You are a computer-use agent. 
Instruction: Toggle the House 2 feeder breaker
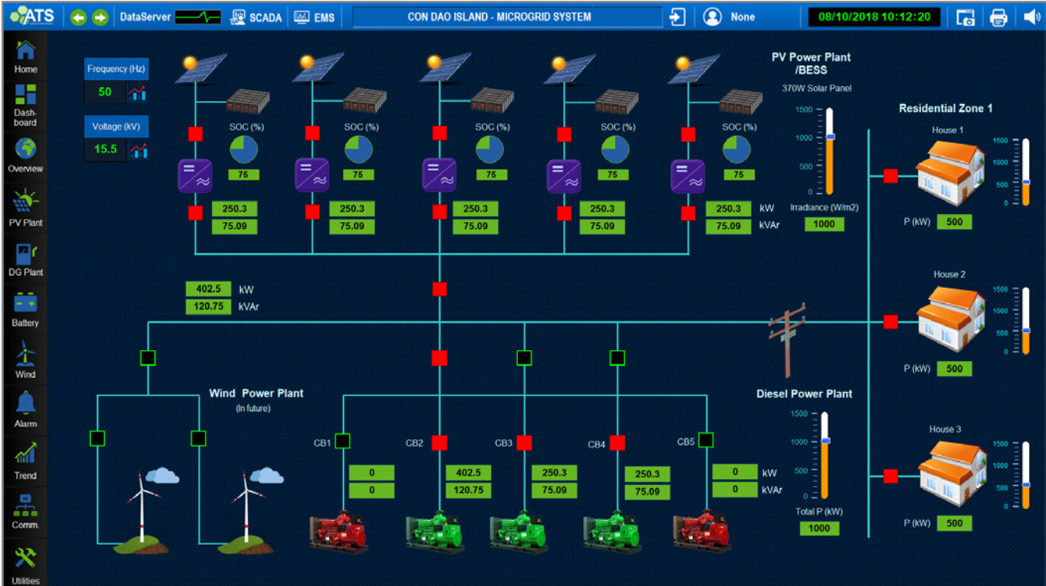point(891,321)
